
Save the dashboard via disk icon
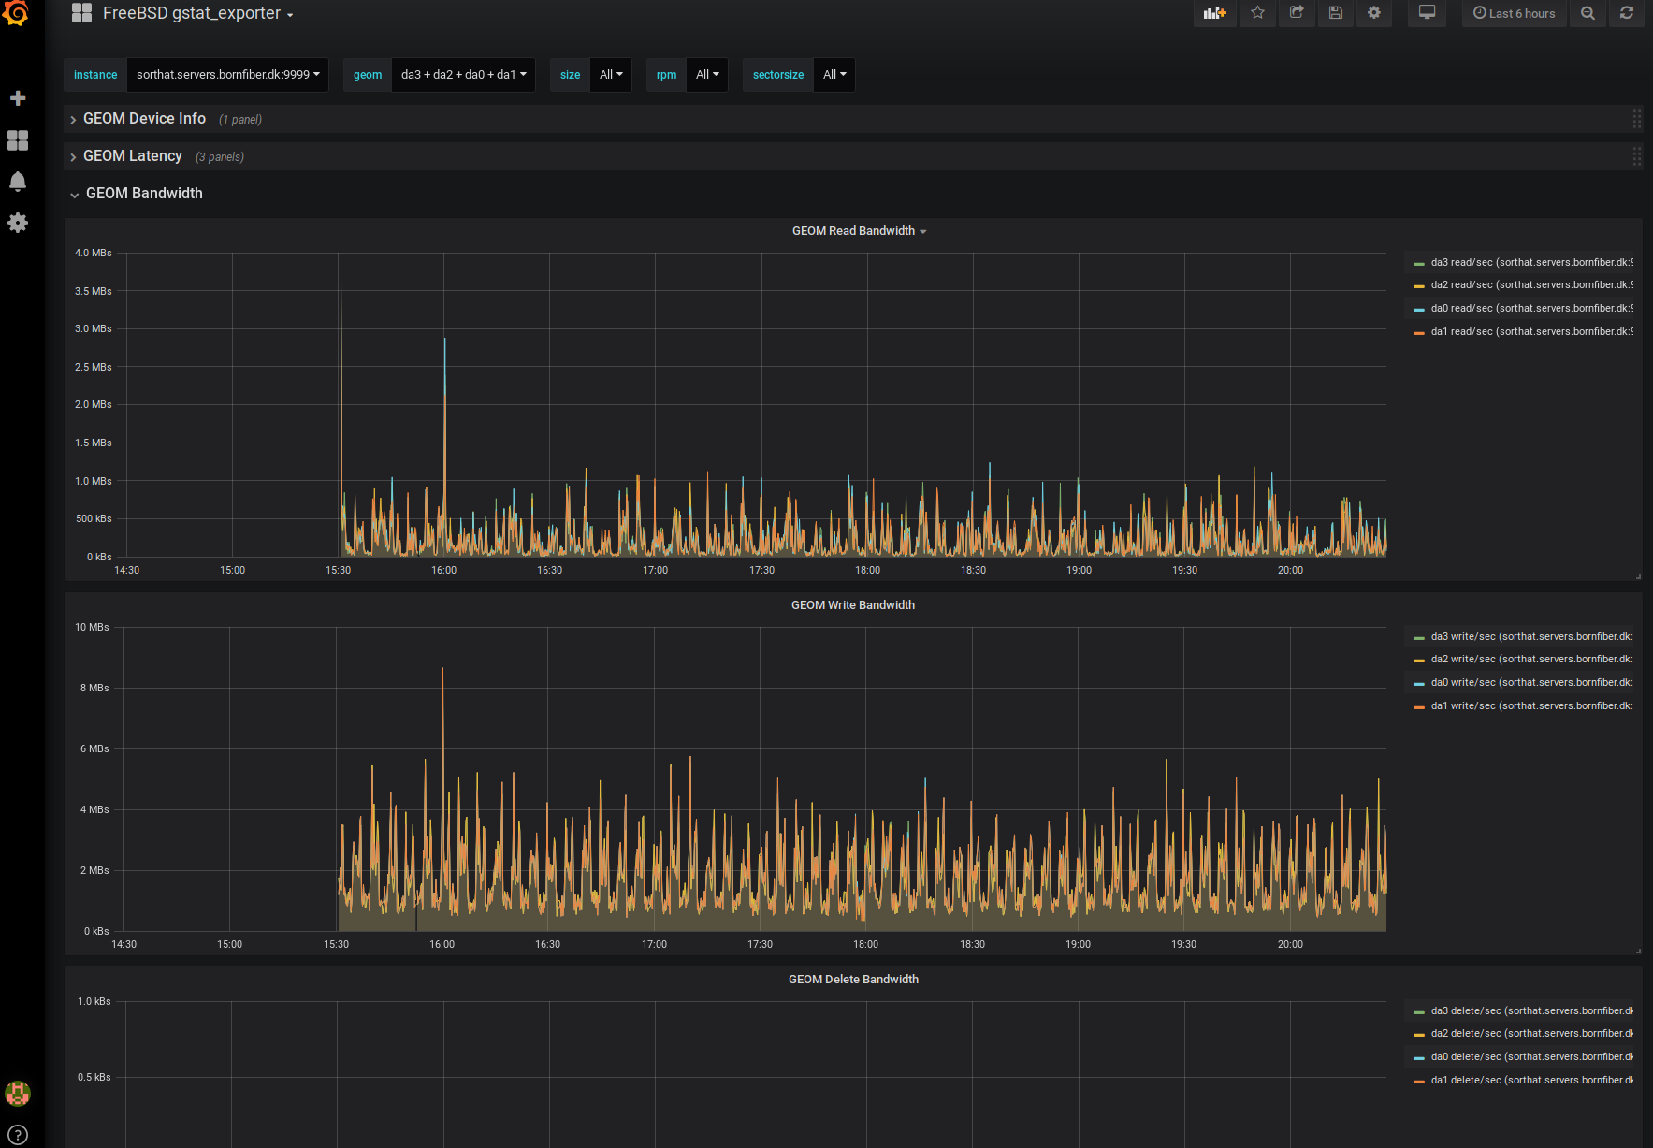point(1335,13)
